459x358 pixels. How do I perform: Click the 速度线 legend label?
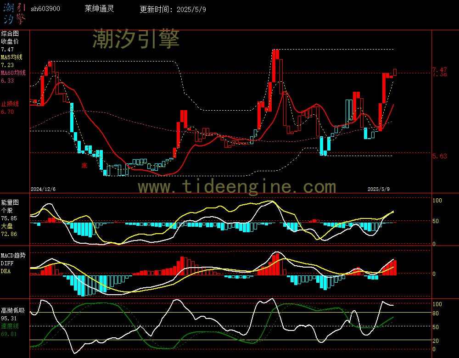pyautogui.click(x=10, y=326)
